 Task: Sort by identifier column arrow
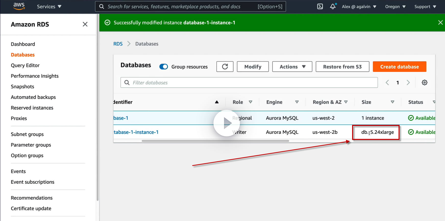pyautogui.click(x=217, y=102)
